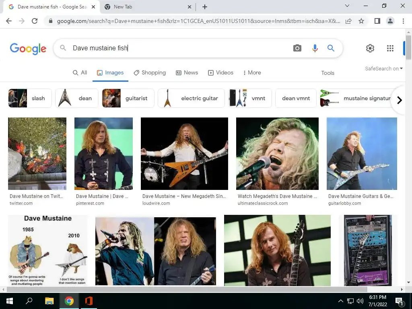Search by image with the camera icon

click(297, 48)
